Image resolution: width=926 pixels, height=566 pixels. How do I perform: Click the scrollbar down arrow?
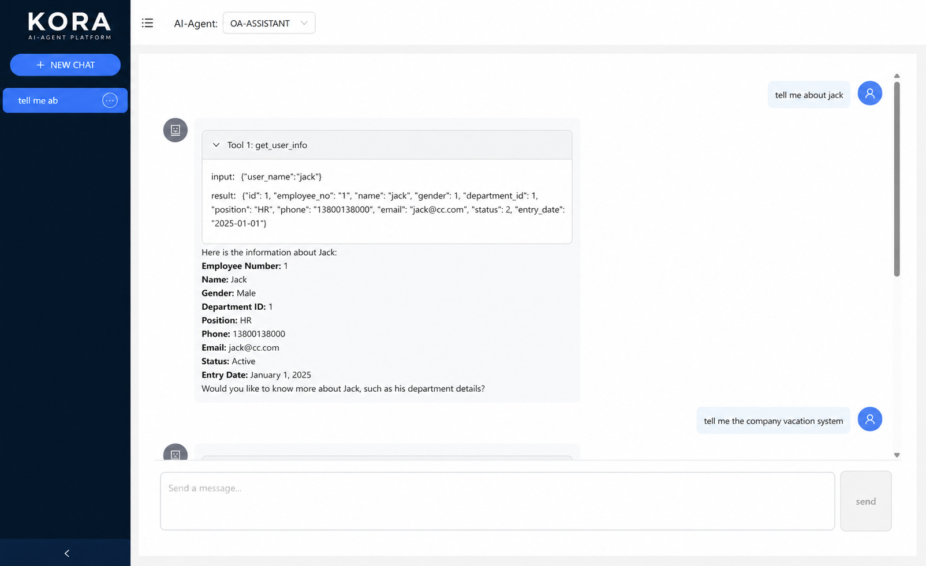tap(897, 455)
